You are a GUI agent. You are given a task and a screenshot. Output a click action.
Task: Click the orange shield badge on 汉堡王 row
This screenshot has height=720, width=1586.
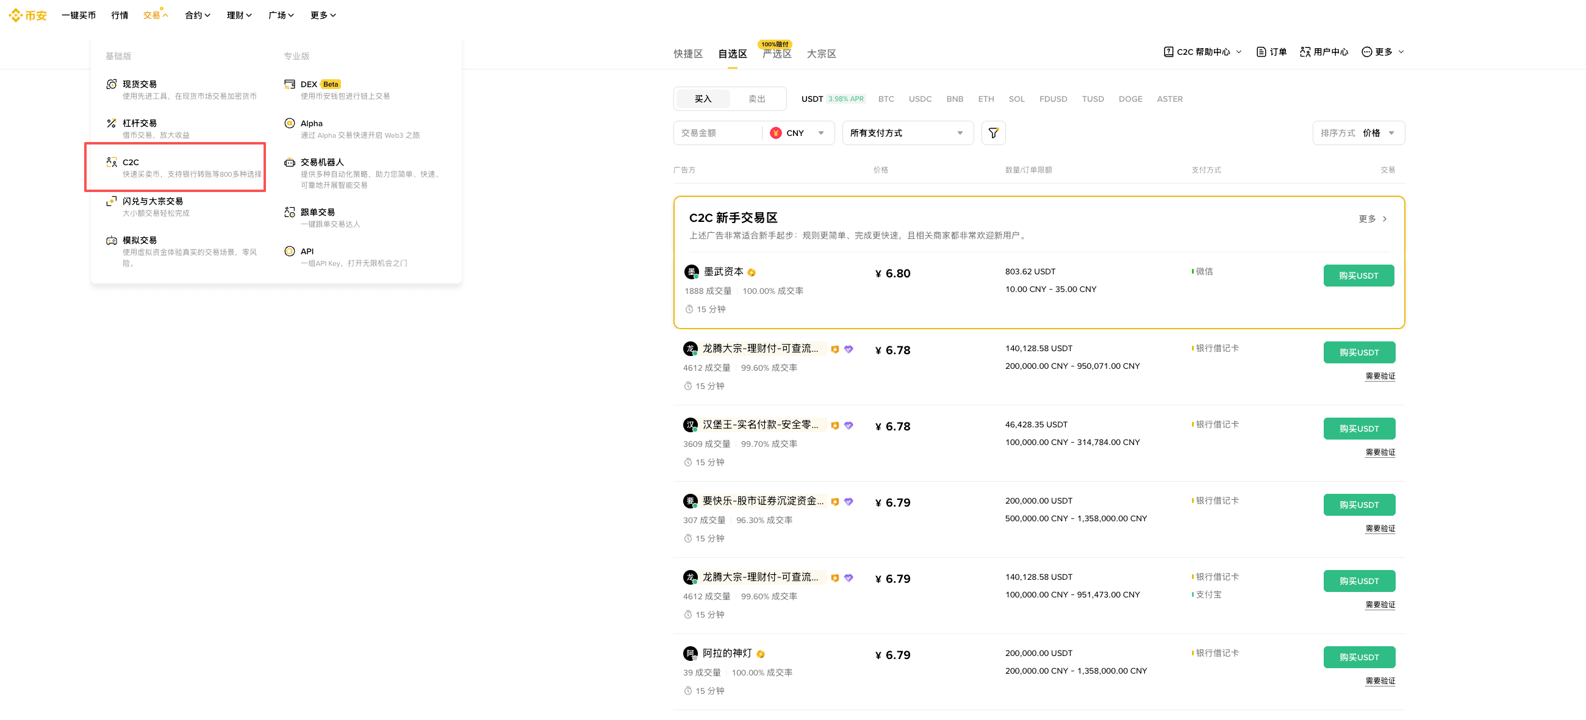point(834,426)
